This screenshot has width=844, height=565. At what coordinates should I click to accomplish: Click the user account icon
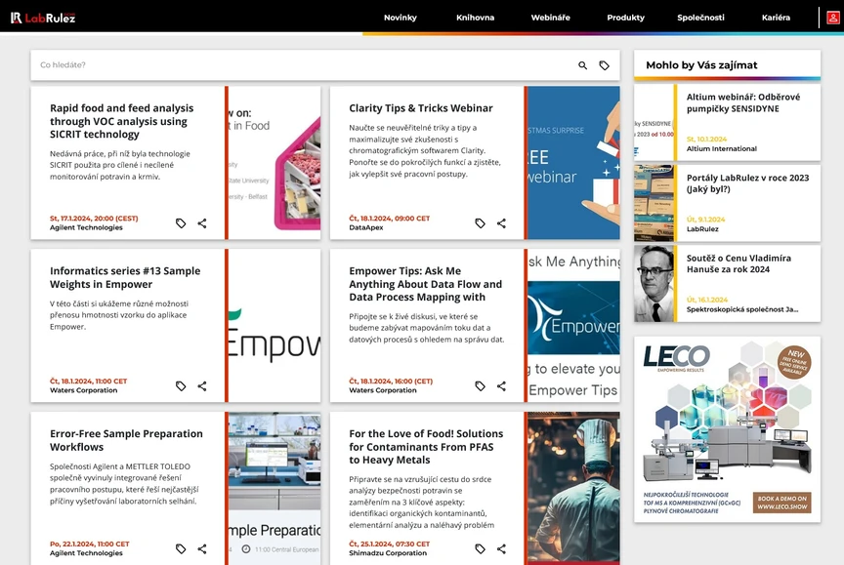point(832,18)
